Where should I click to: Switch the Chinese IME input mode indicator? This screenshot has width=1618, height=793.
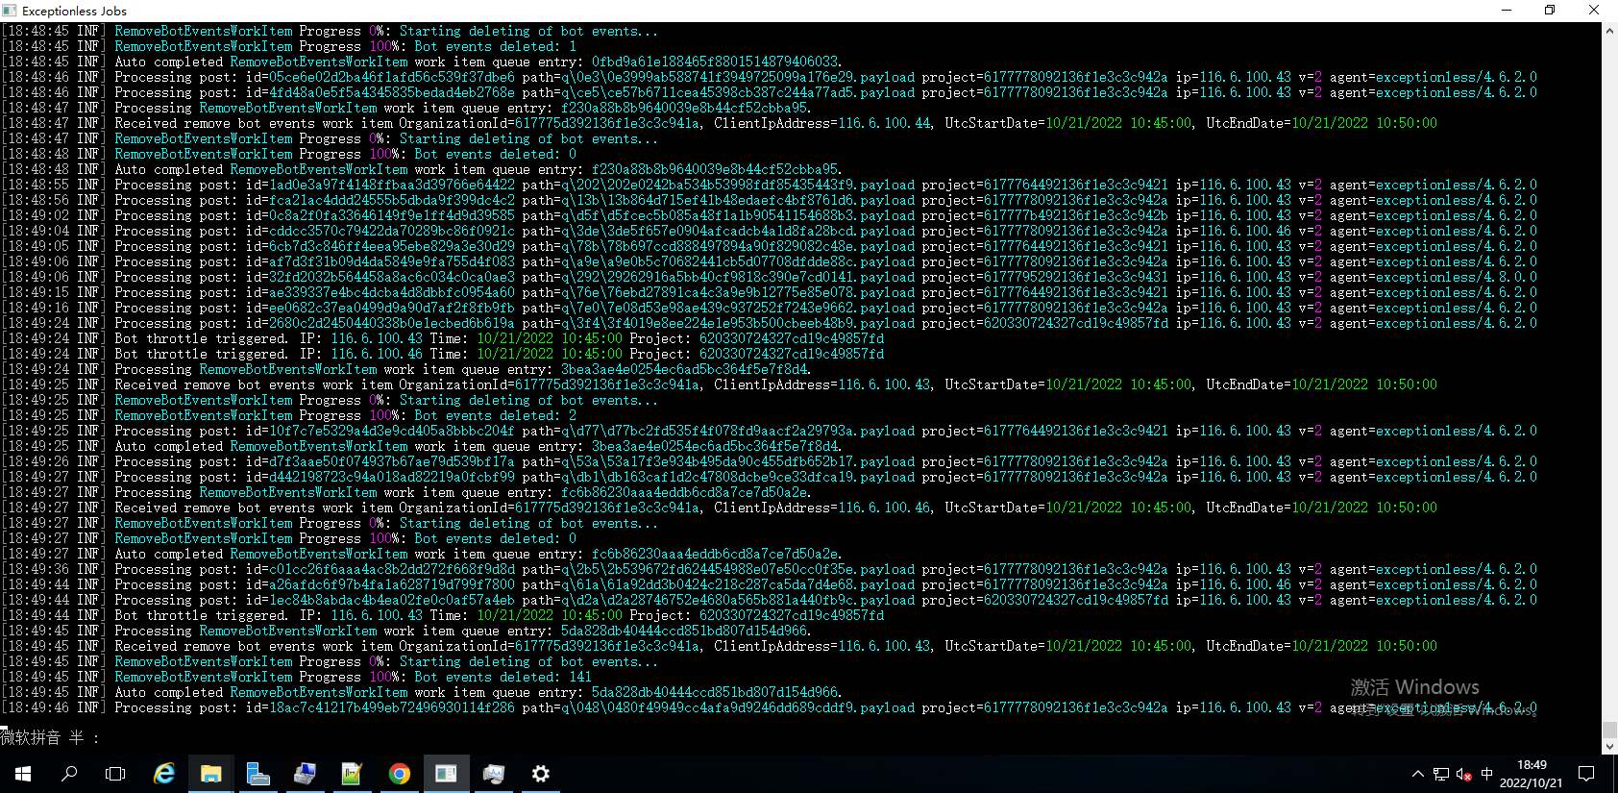point(1487,774)
